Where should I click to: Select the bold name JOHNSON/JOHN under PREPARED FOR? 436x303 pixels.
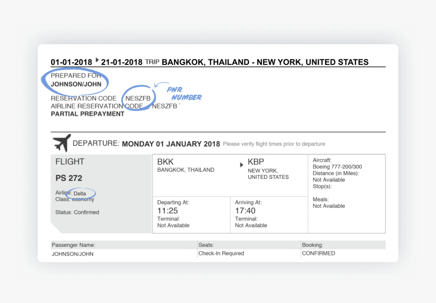[76, 84]
